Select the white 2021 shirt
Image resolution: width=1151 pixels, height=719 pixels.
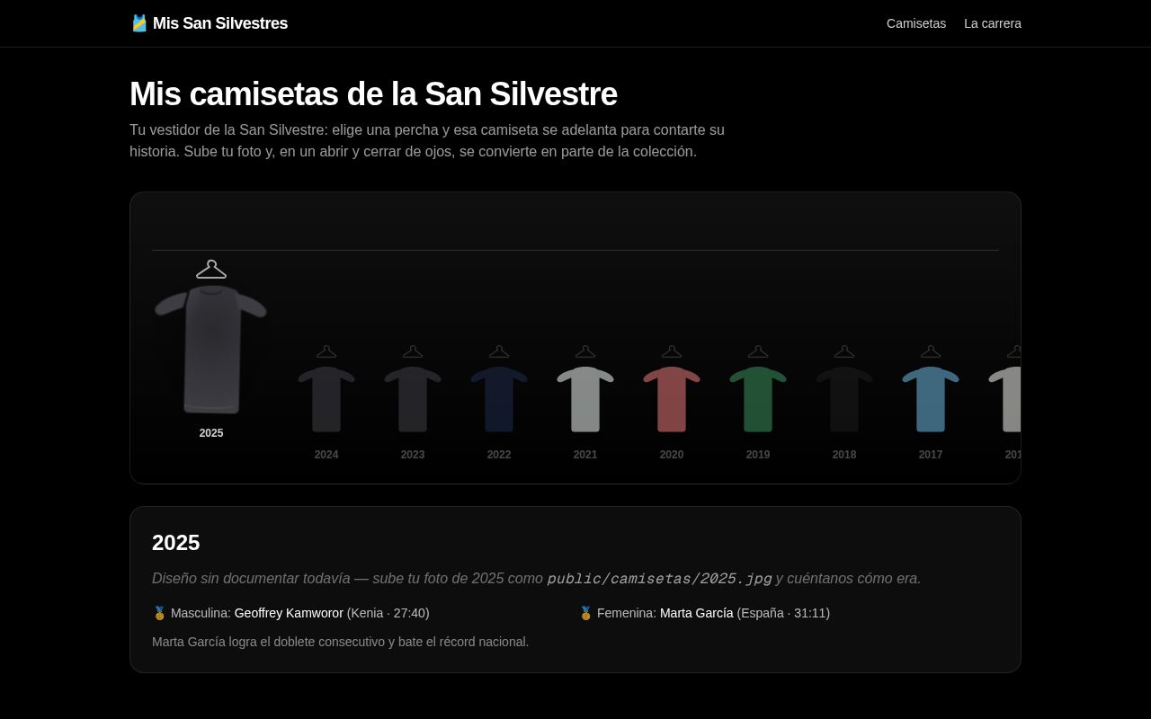585,399
